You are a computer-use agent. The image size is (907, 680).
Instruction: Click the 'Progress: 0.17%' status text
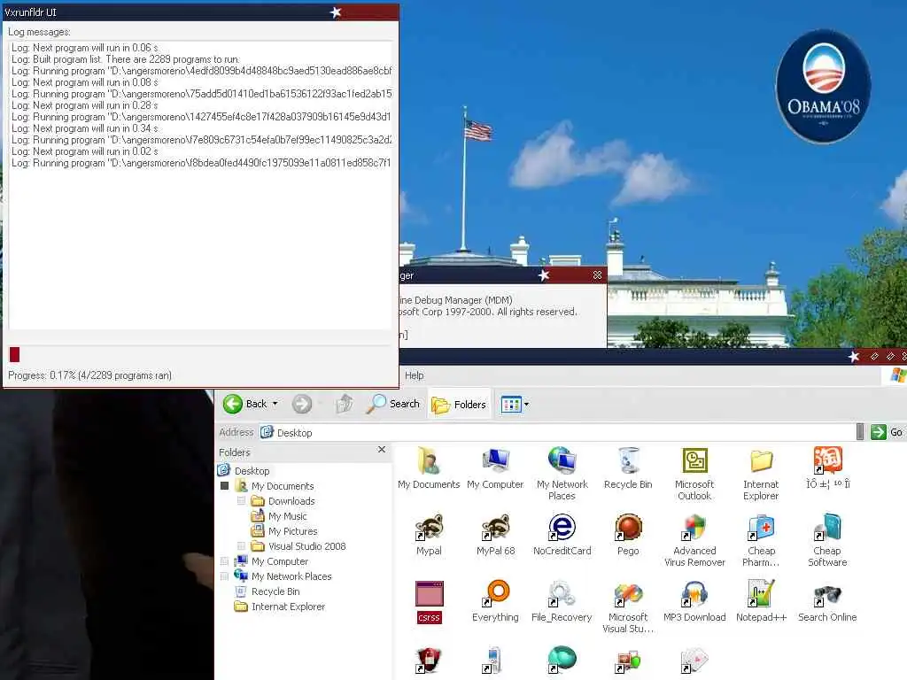click(89, 375)
